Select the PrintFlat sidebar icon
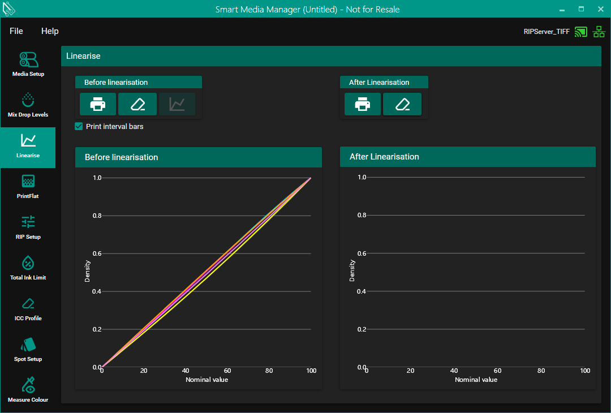 (28, 186)
